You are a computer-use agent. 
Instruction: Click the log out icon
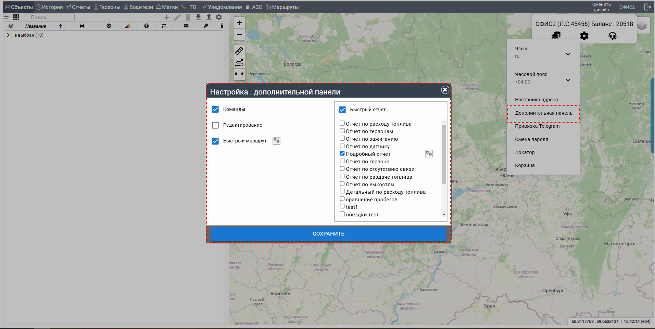pos(647,7)
